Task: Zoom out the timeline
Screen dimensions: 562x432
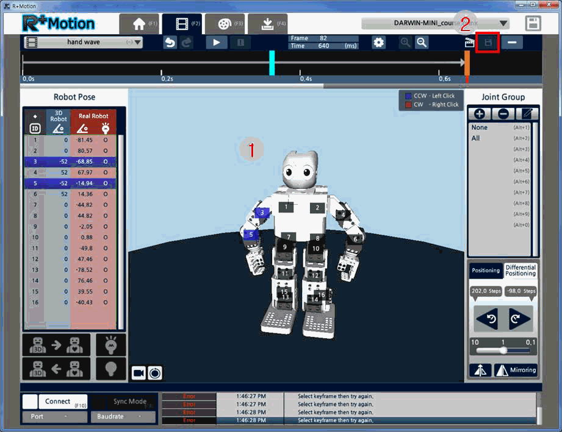Action: [422, 43]
